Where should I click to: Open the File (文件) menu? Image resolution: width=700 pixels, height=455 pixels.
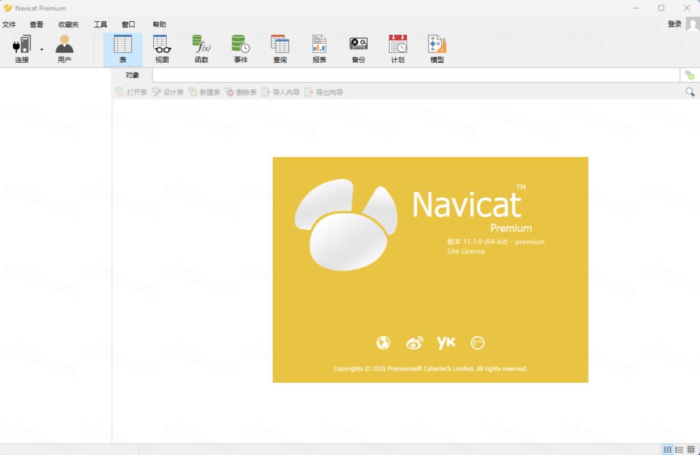pos(9,24)
